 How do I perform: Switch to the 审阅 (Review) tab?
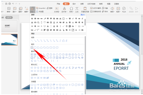(x=101, y=4)
